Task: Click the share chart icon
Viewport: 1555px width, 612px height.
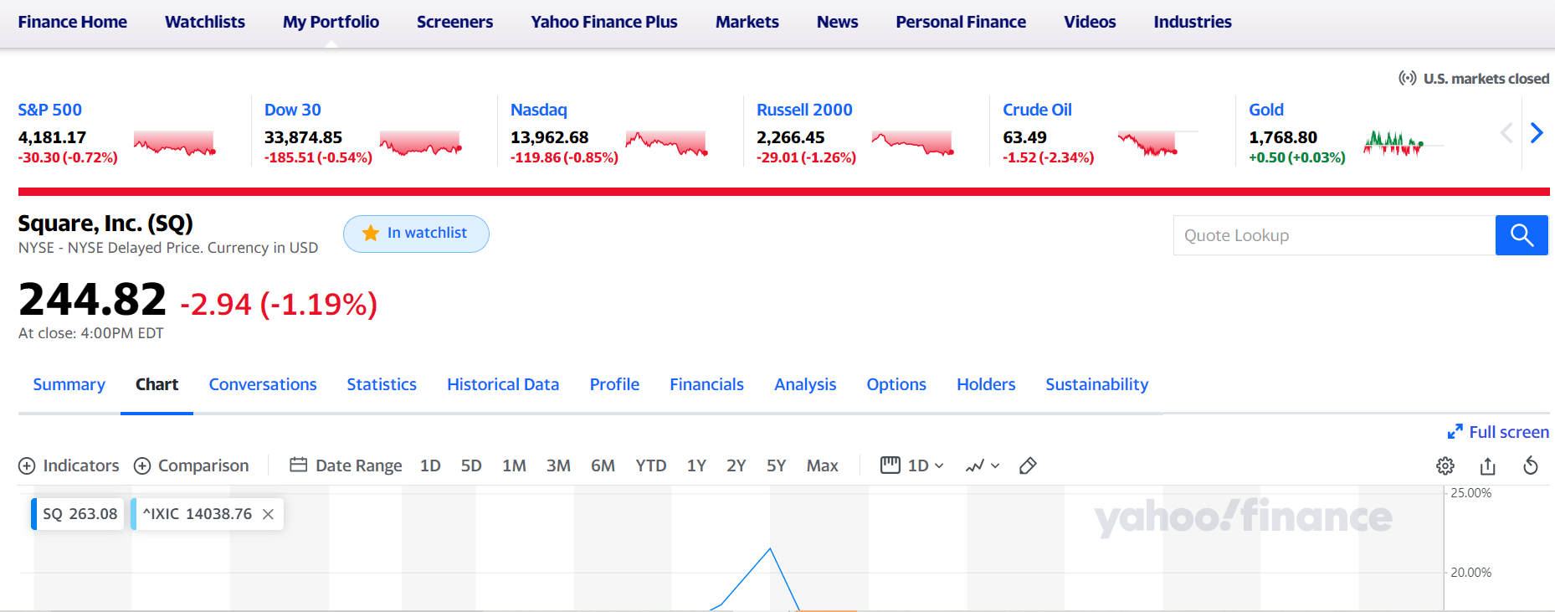Action: click(x=1487, y=465)
